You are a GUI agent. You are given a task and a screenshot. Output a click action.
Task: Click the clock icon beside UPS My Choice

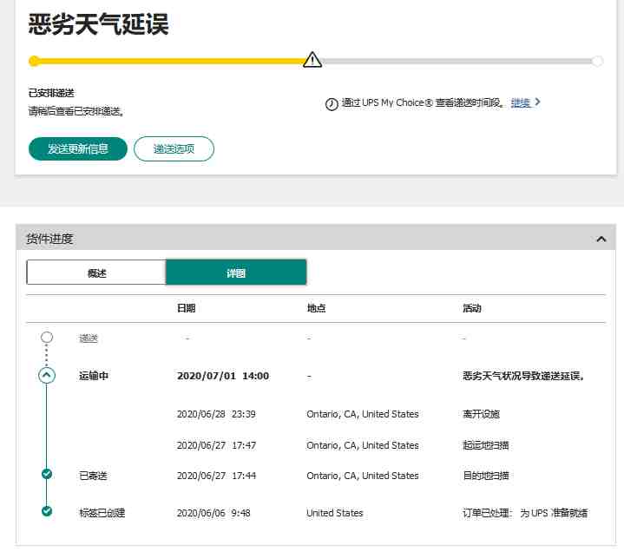pyautogui.click(x=332, y=104)
